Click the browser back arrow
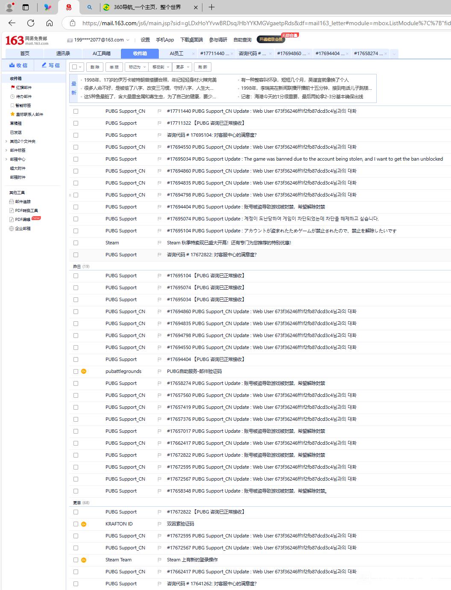The image size is (451, 590). (12, 23)
